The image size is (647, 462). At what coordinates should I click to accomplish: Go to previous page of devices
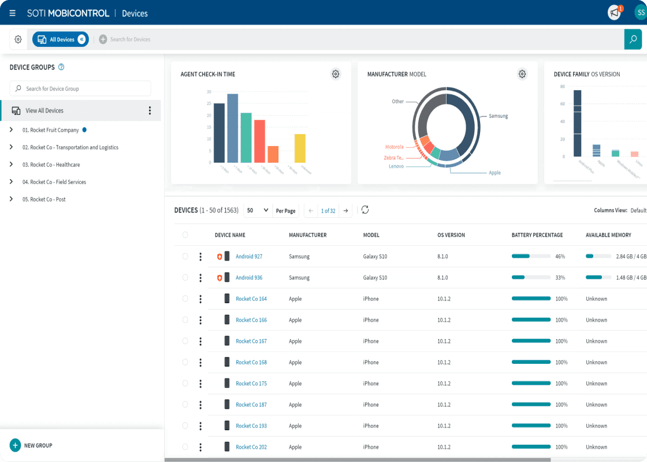pos(311,211)
